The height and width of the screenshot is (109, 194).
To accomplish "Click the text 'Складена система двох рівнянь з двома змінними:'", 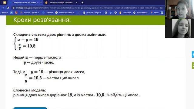I will 60,35.
